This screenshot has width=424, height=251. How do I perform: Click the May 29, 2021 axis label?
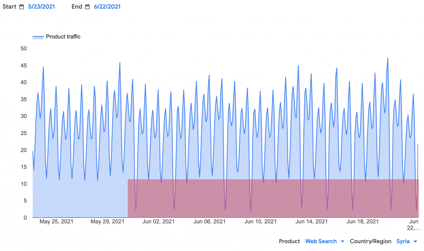coord(107,222)
